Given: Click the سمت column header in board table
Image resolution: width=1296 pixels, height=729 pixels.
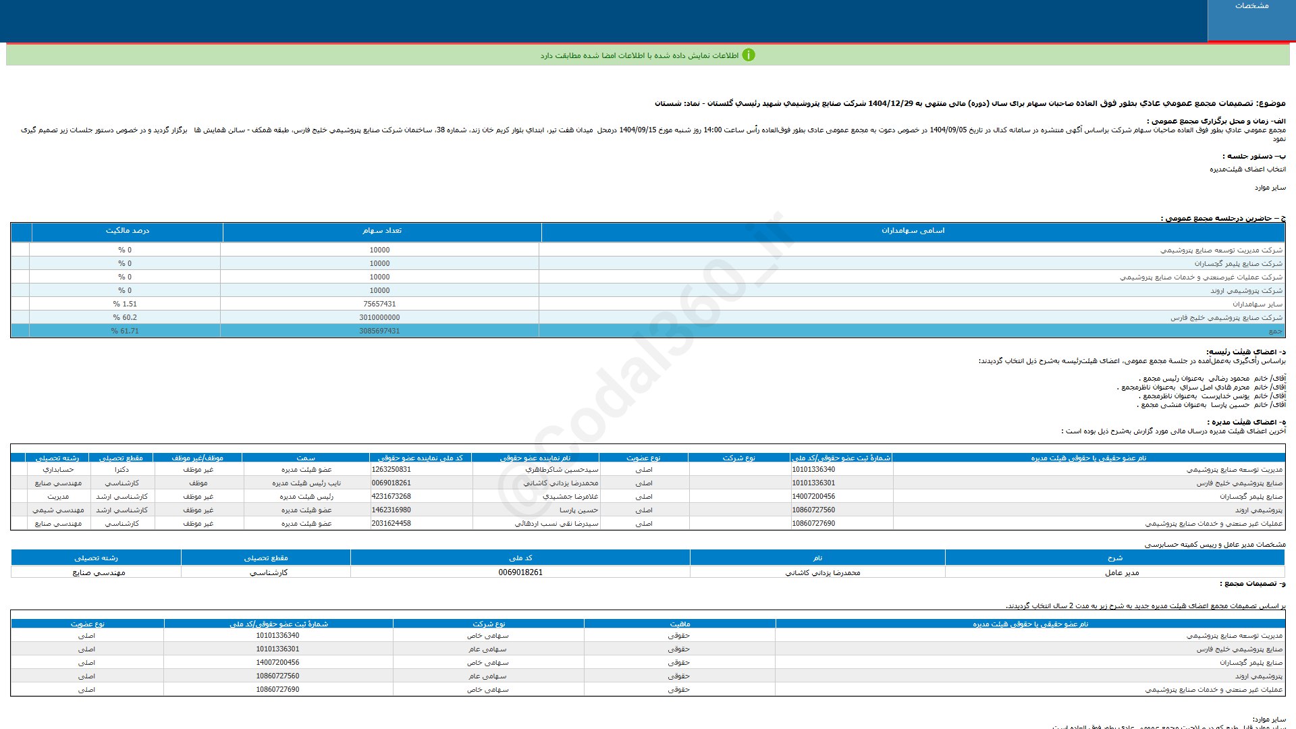Looking at the screenshot, I should pyautogui.click(x=306, y=458).
